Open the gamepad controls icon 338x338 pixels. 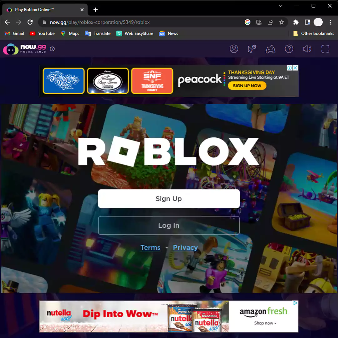(270, 49)
